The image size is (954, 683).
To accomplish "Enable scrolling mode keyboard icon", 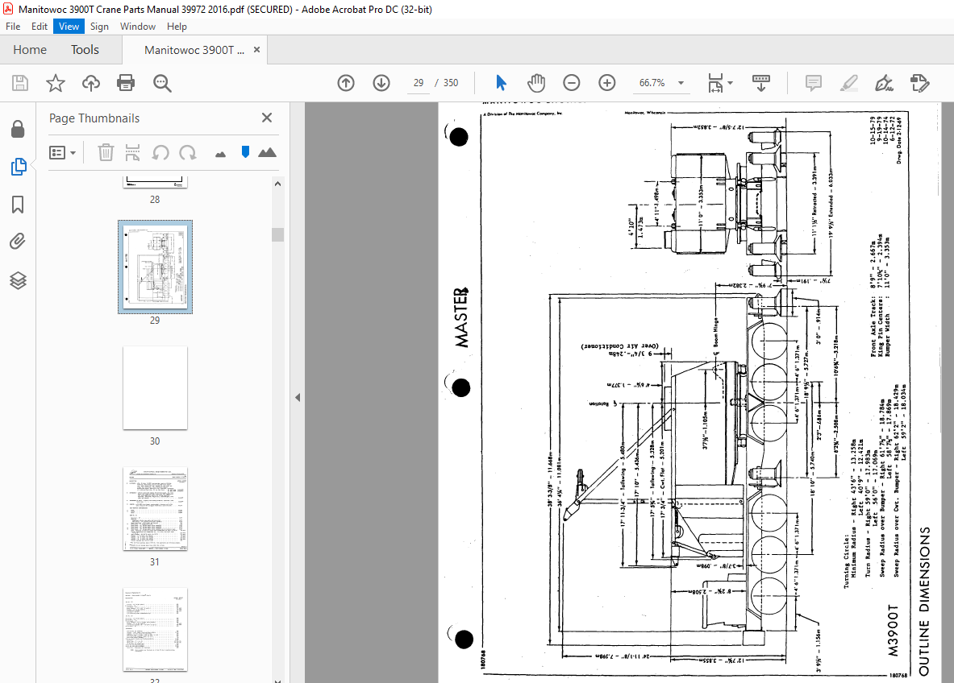I will (761, 83).
